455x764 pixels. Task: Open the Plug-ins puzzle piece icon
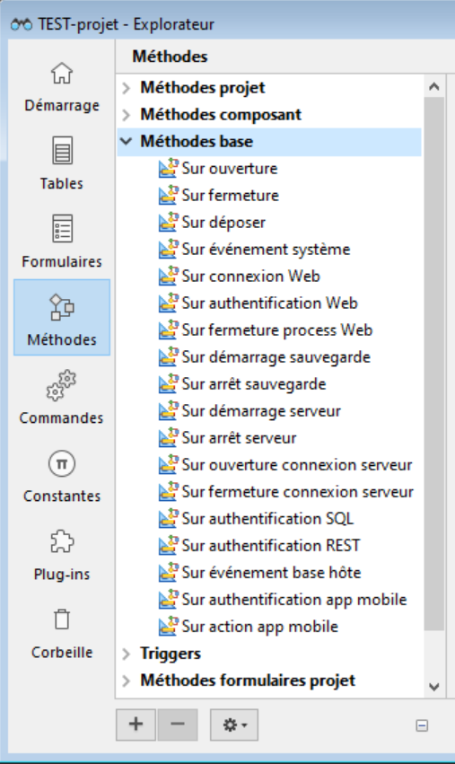pos(62,541)
